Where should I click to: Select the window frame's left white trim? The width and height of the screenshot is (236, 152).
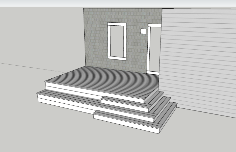[109, 41]
